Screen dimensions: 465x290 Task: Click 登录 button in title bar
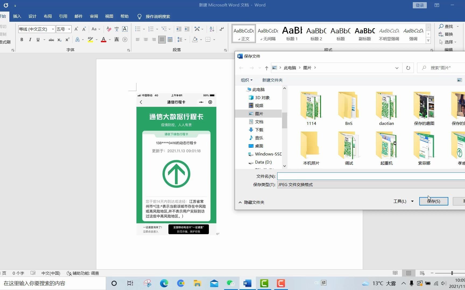coord(420,5)
